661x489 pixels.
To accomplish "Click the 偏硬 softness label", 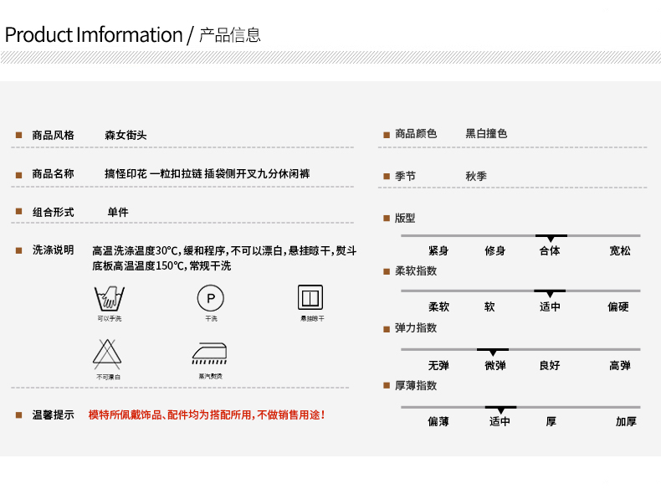I will (618, 307).
